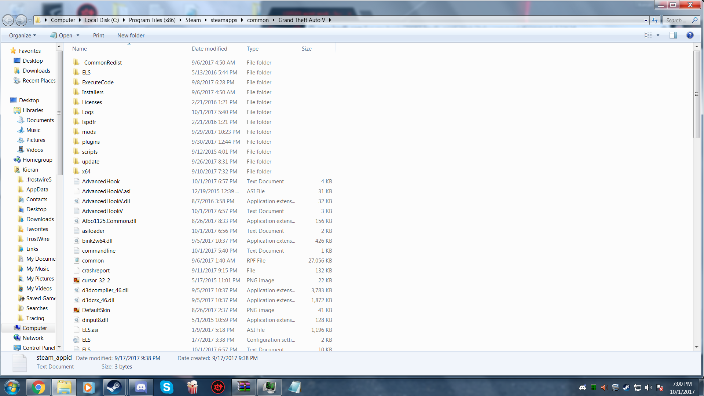Open Discord from the taskbar

(141, 387)
